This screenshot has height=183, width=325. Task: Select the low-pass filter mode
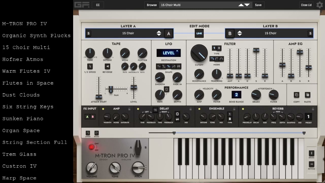click(212, 59)
